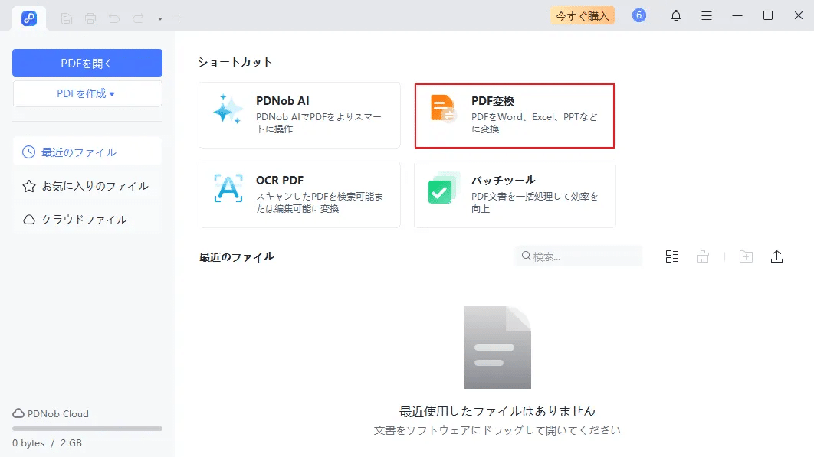Expand the quick access toolbar dropdown arrow
814x457 pixels.
pos(160,18)
